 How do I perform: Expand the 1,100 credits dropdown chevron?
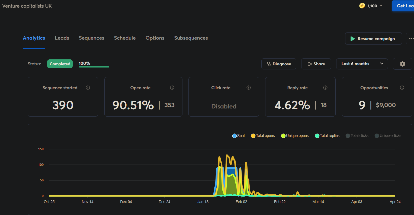pos(381,6)
